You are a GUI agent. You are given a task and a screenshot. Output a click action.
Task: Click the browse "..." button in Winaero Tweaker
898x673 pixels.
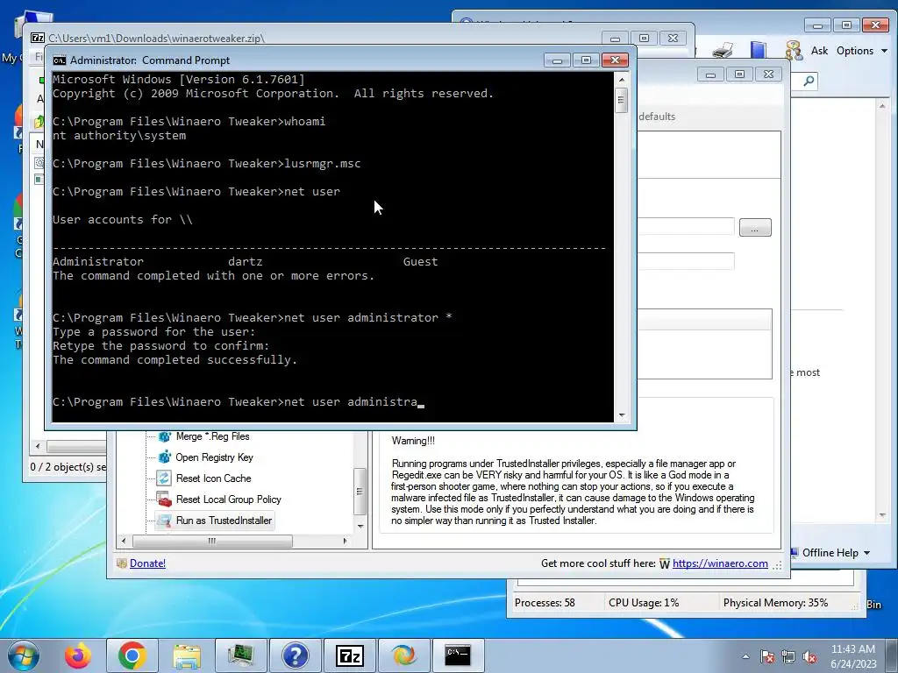(x=755, y=227)
